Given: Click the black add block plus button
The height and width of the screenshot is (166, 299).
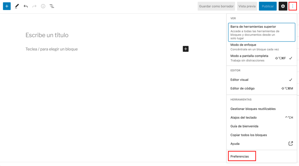Looking at the screenshot, I should 185,49.
